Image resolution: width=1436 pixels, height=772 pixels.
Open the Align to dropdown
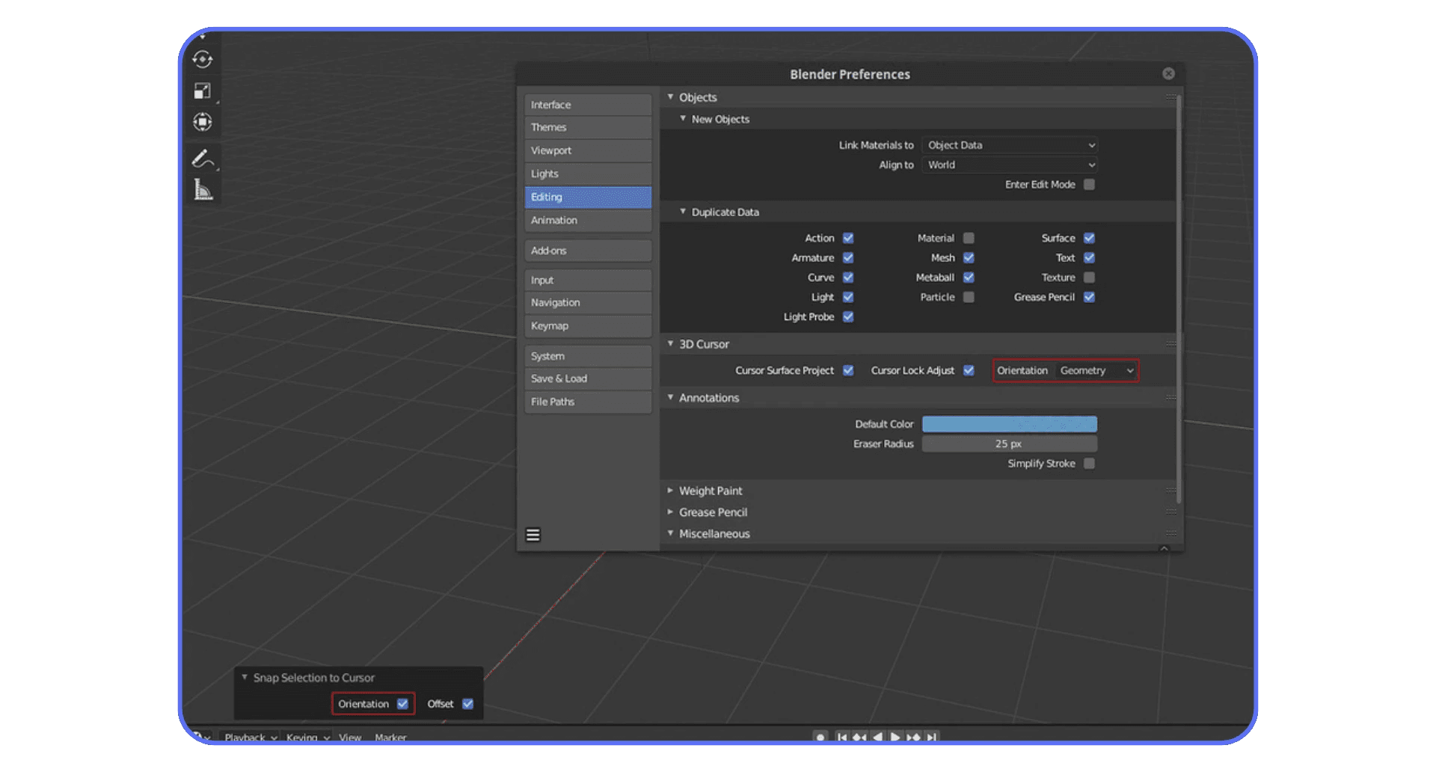(1009, 165)
